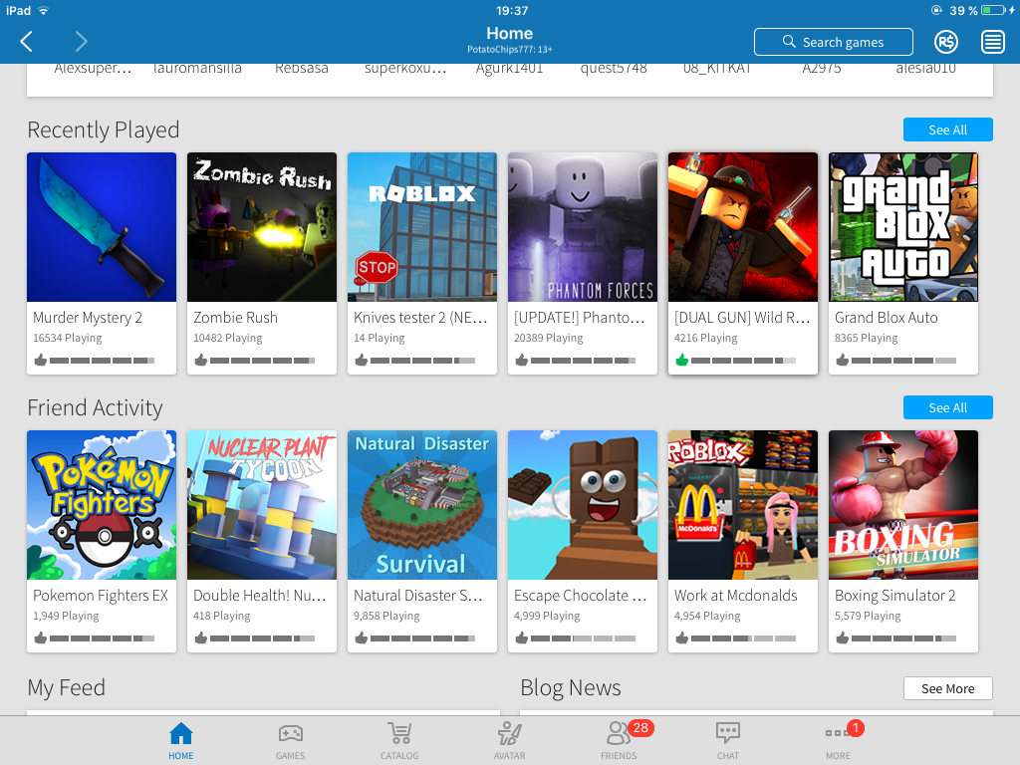Click the Wi-Fi icon in status bar
The height and width of the screenshot is (765, 1020).
pos(44,10)
